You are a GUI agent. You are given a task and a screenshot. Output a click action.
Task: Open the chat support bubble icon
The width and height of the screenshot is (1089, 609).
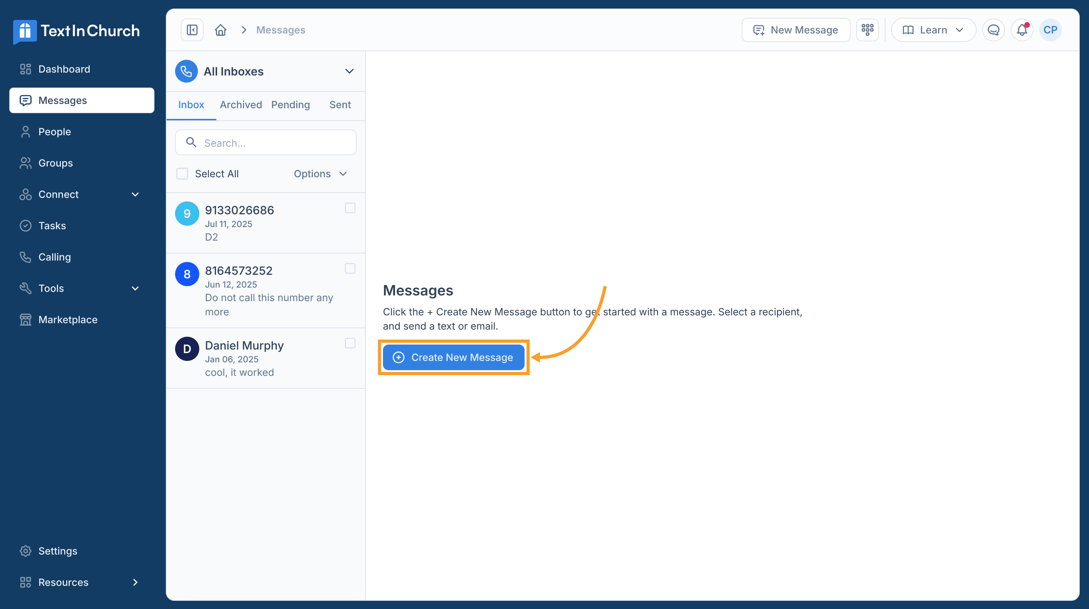(994, 30)
